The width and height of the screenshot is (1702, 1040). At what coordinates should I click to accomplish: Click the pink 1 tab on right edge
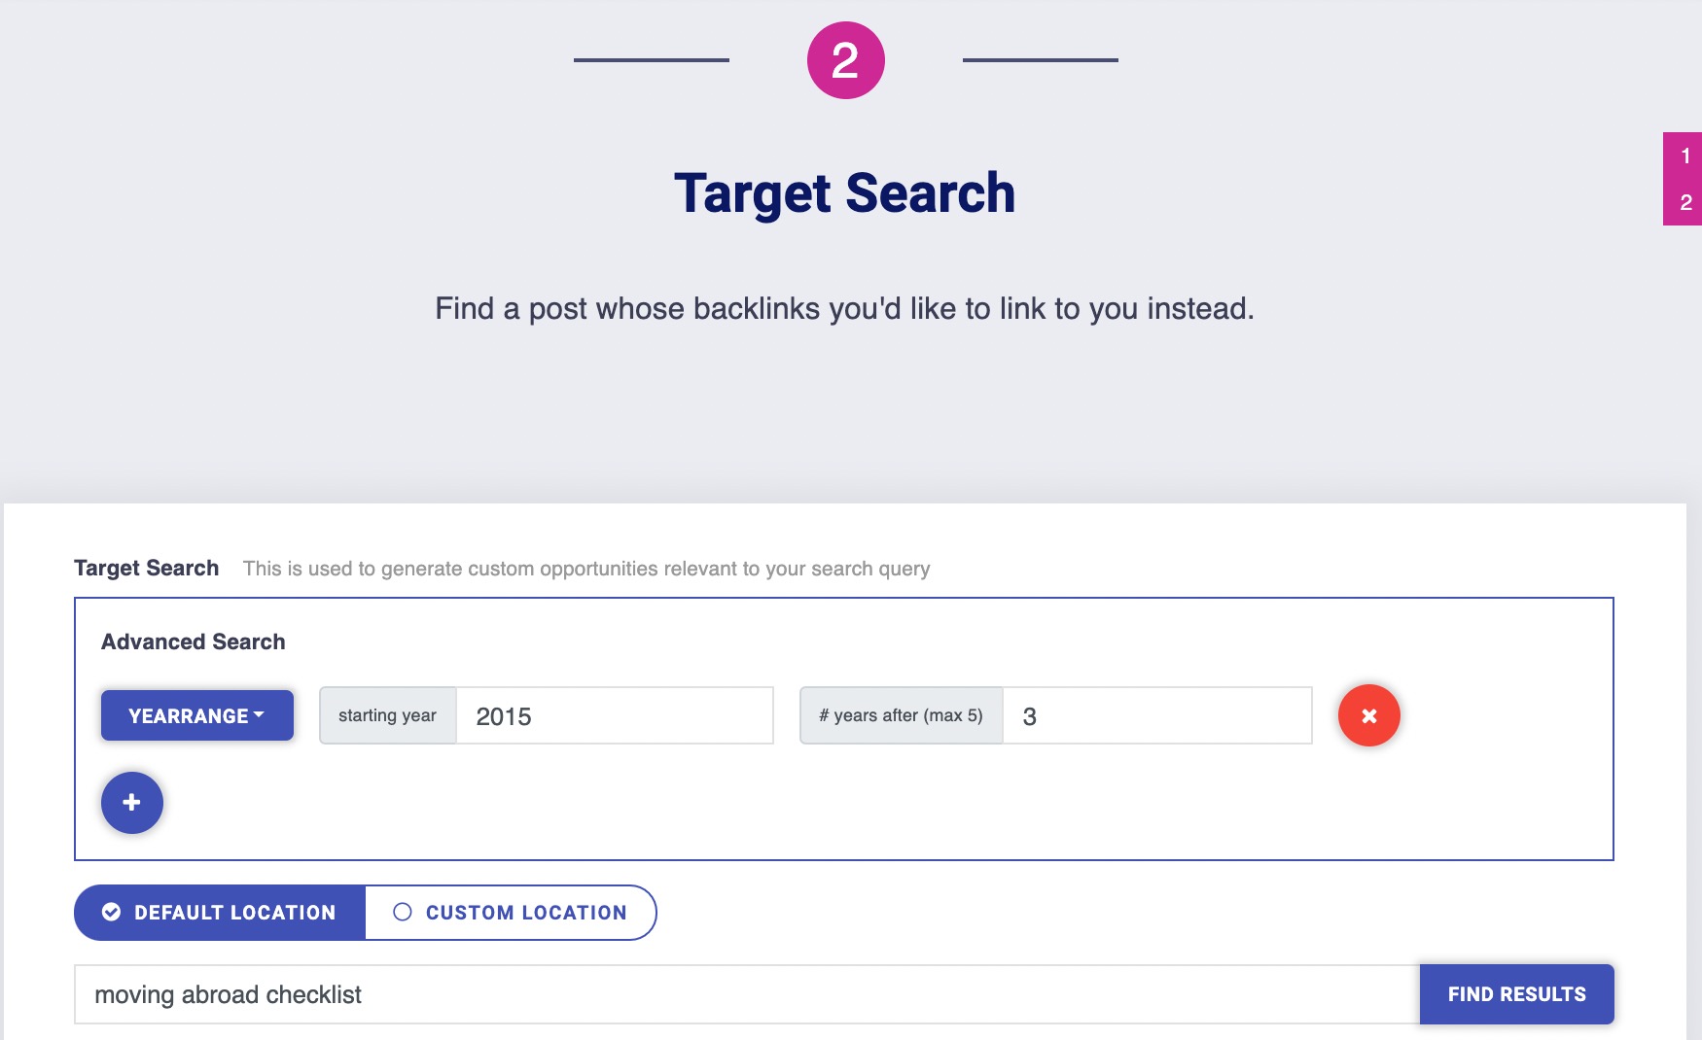[x=1684, y=156]
